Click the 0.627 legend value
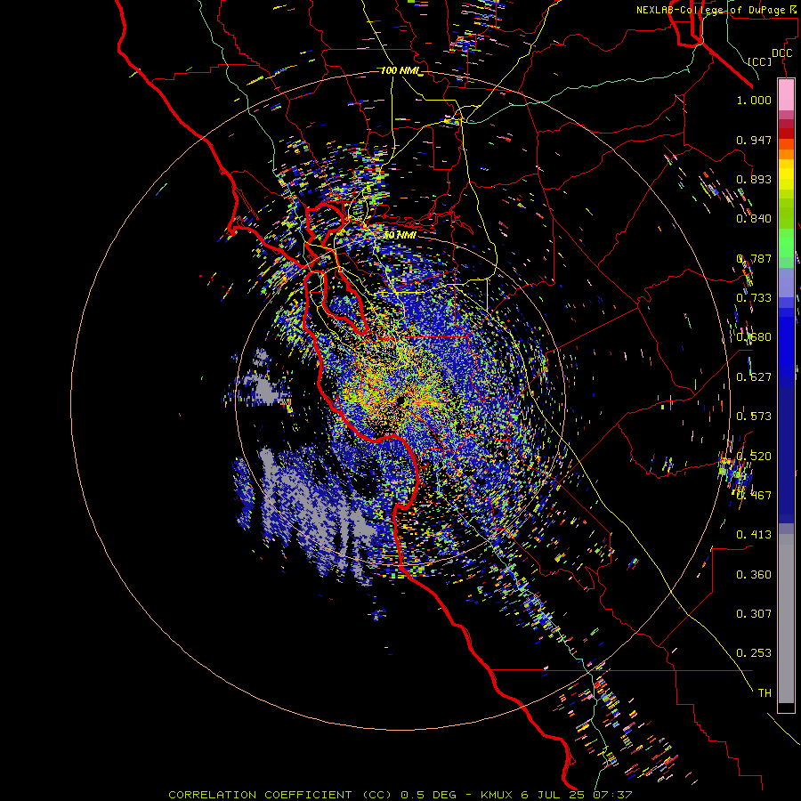 coord(754,377)
